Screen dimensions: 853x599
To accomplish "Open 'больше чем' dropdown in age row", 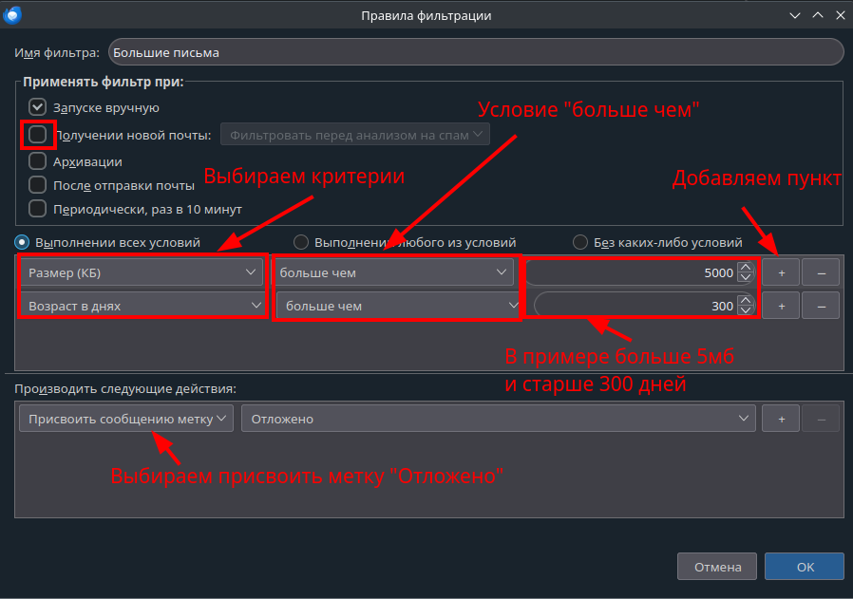I will click(398, 306).
